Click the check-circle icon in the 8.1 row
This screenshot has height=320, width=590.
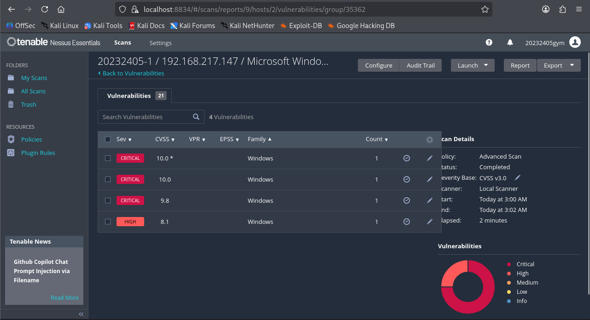(407, 222)
